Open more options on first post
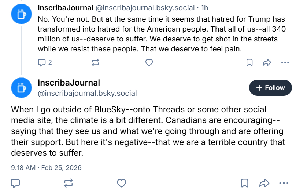Viewport: 296px width, 196px height. pyautogui.click(x=285, y=62)
